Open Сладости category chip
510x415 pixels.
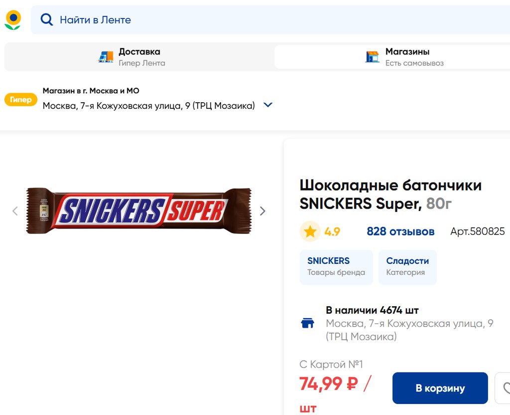pyautogui.click(x=407, y=267)
